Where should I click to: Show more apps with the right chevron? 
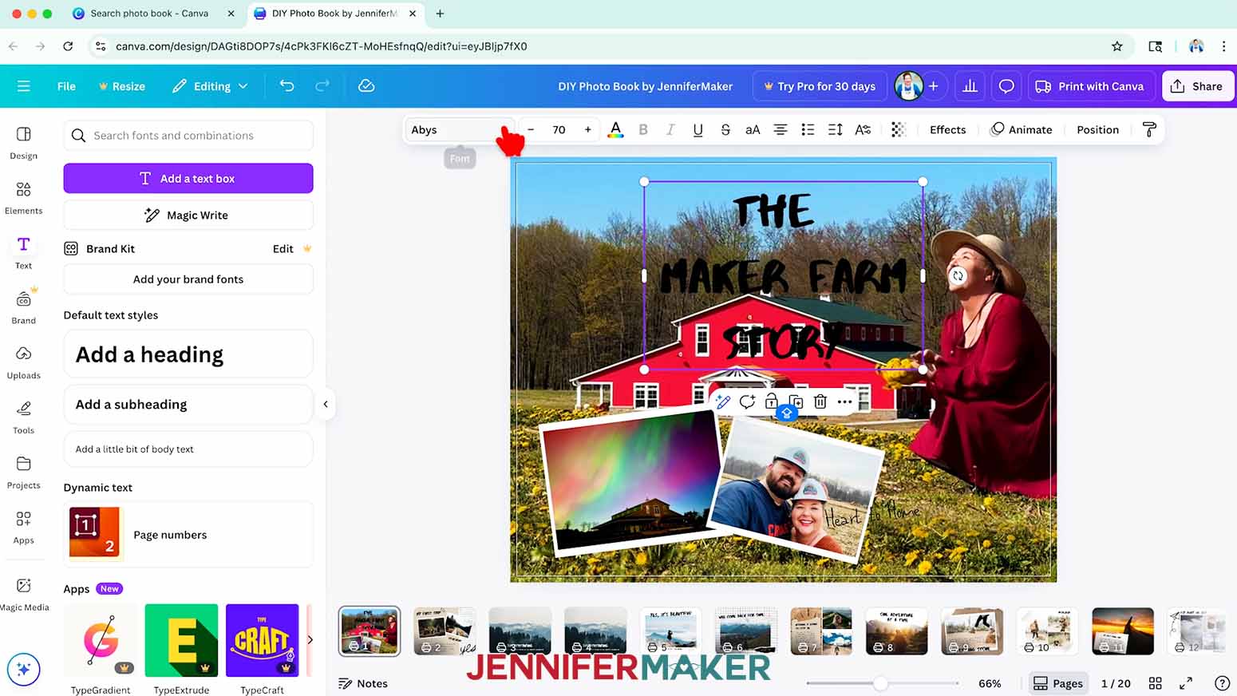click(310, 639)
